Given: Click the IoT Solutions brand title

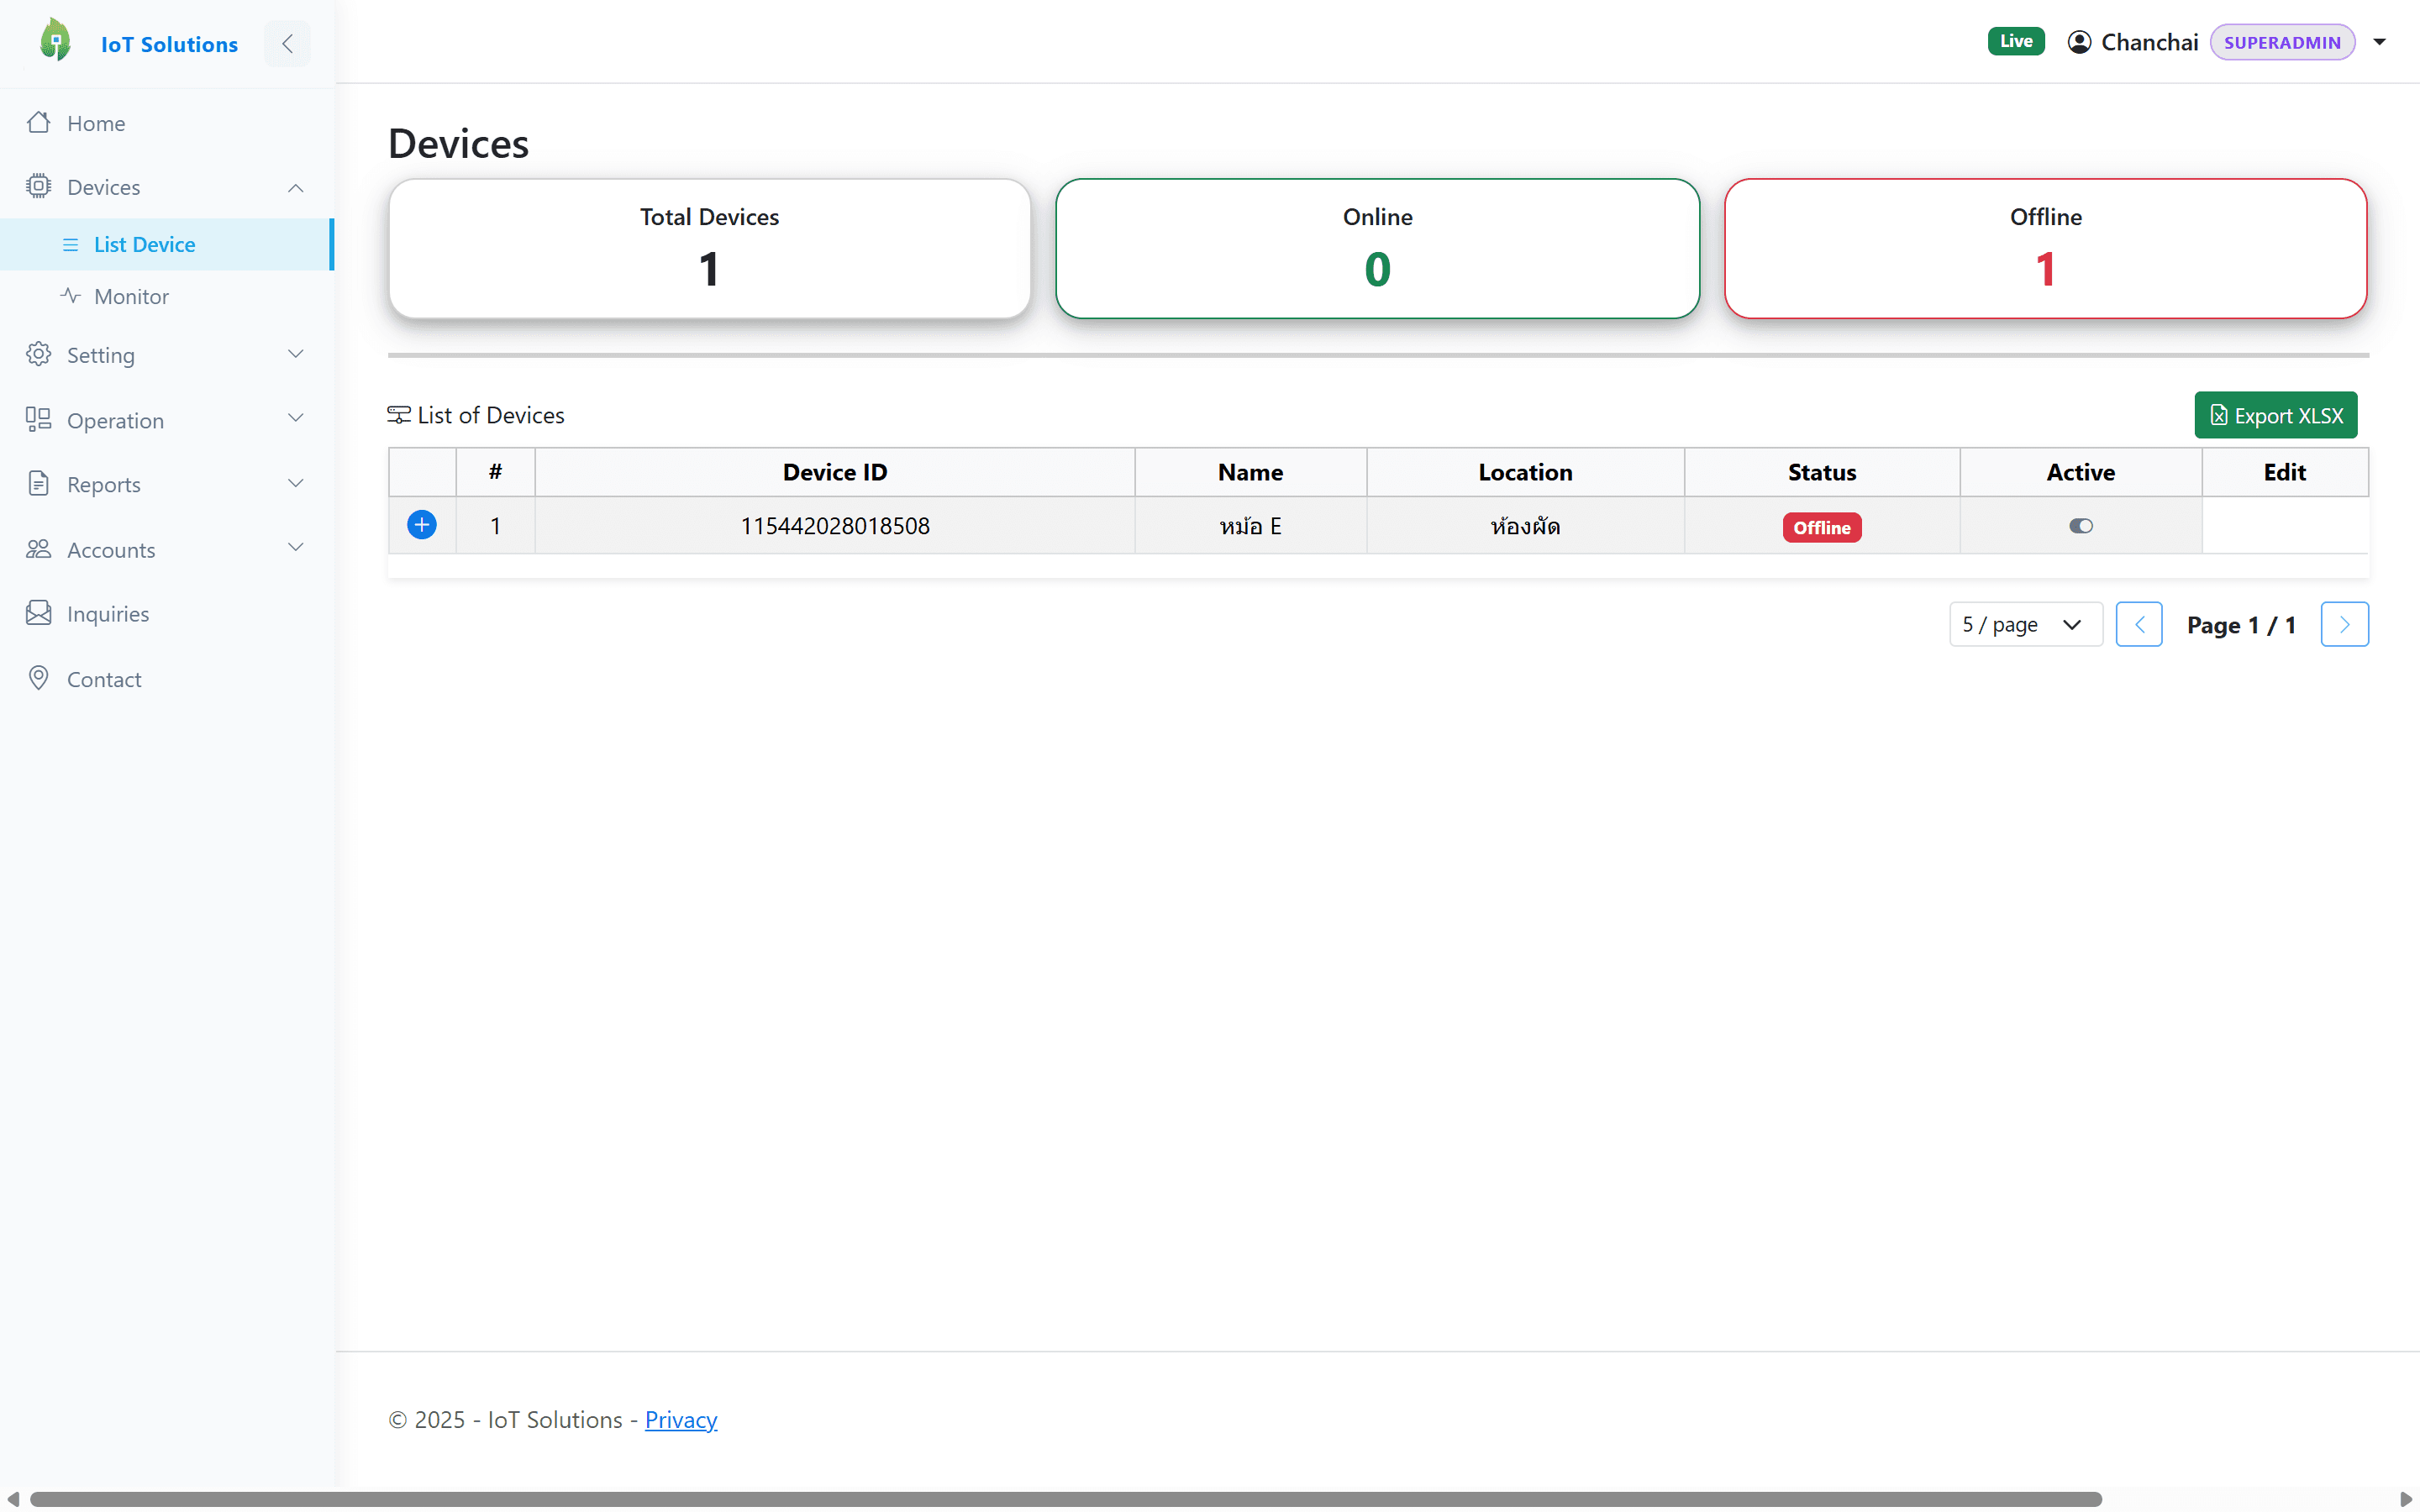Looking at the screenshot, I should pos(169,44).
